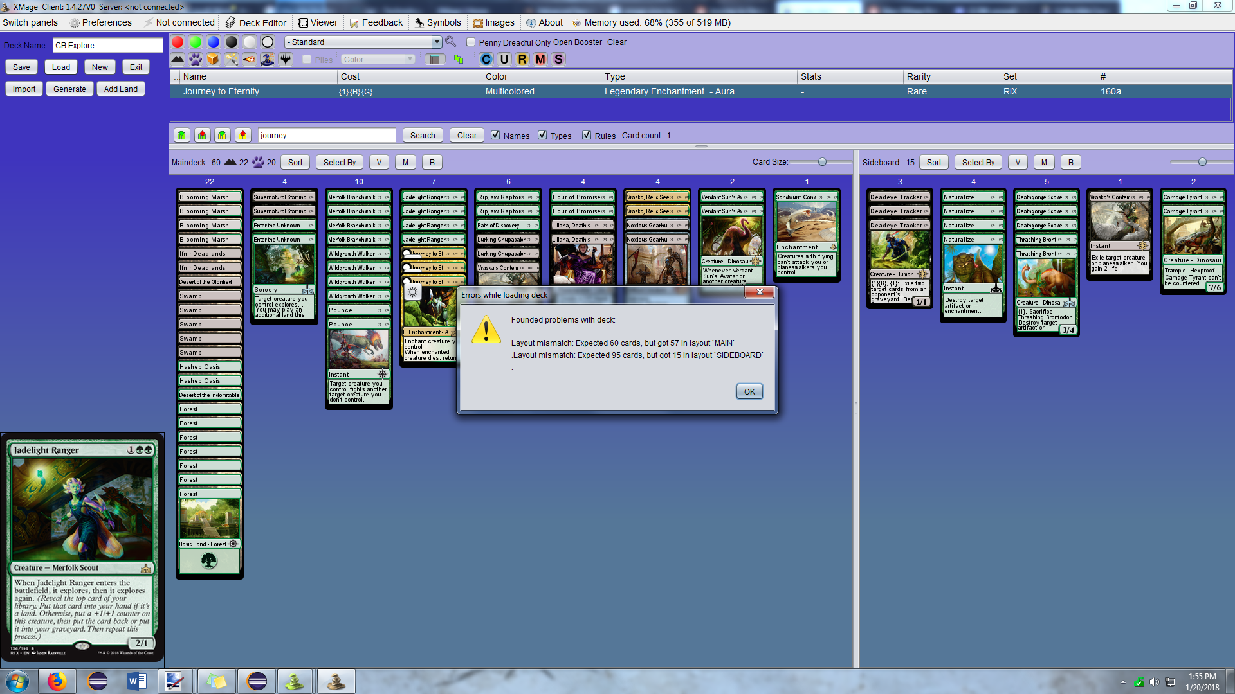Image resolution: width=1235 pixels, height=694 pixels.
Task: Click the first red-arrow remove-from-deck icon
Action: coord(203,135)
